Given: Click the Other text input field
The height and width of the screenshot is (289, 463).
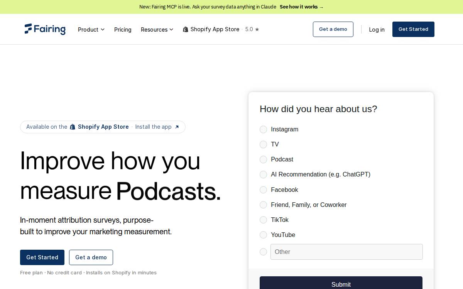Looking at the screenshot, I should [x=346, y=252].
